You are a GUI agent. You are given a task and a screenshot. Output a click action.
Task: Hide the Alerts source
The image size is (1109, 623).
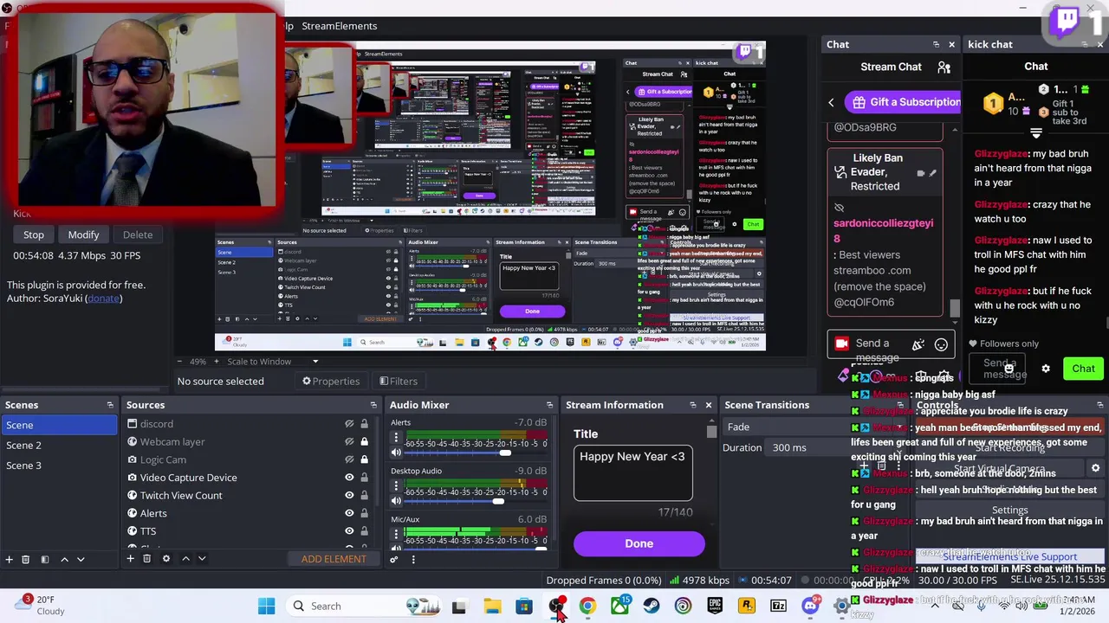click(349, 513)
